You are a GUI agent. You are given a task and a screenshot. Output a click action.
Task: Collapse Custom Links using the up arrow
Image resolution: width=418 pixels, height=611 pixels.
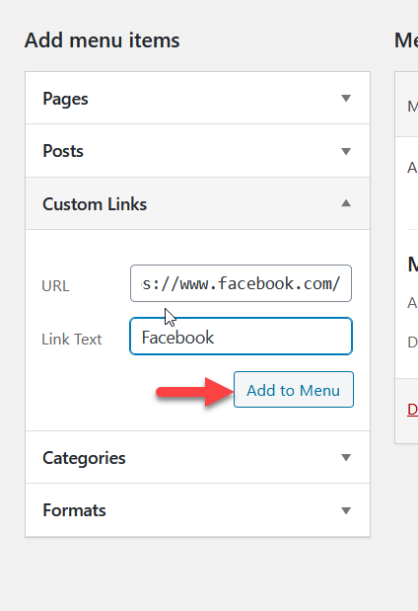346,203
